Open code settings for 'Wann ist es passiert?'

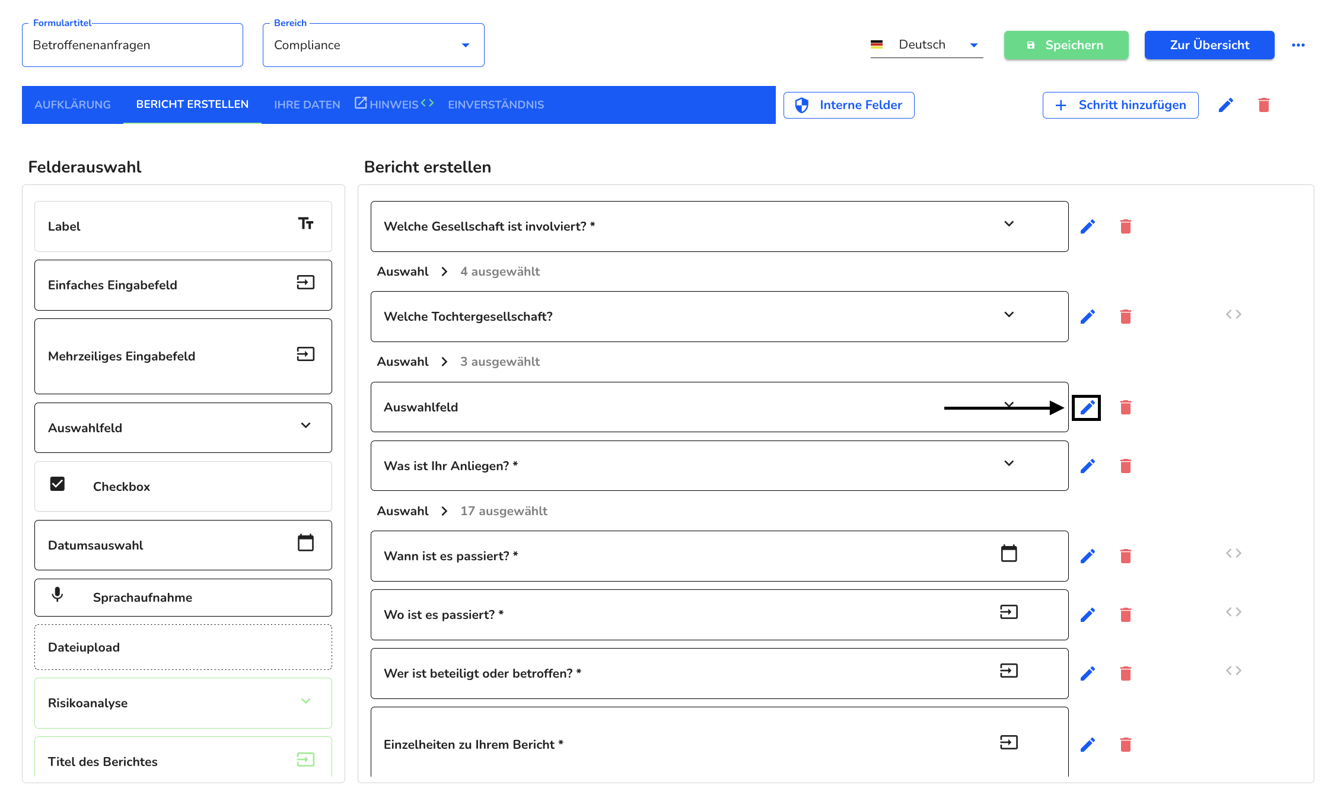coord(1234,553)
